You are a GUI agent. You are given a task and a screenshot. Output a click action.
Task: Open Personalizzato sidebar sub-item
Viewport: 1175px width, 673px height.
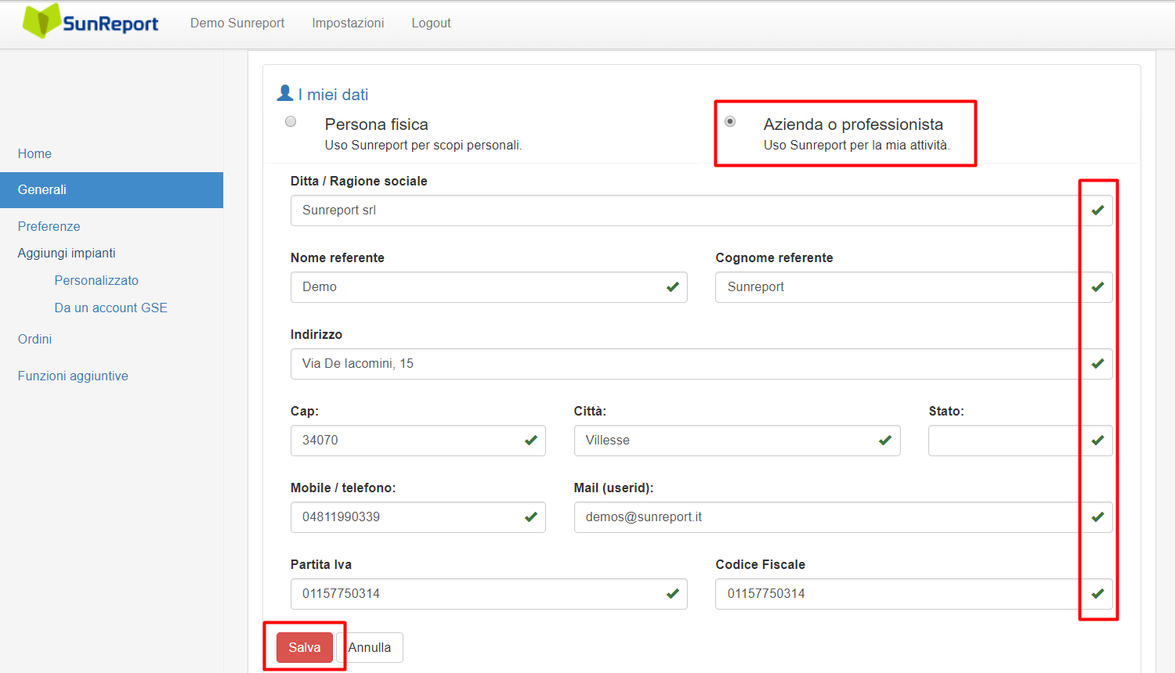(96, 280)
